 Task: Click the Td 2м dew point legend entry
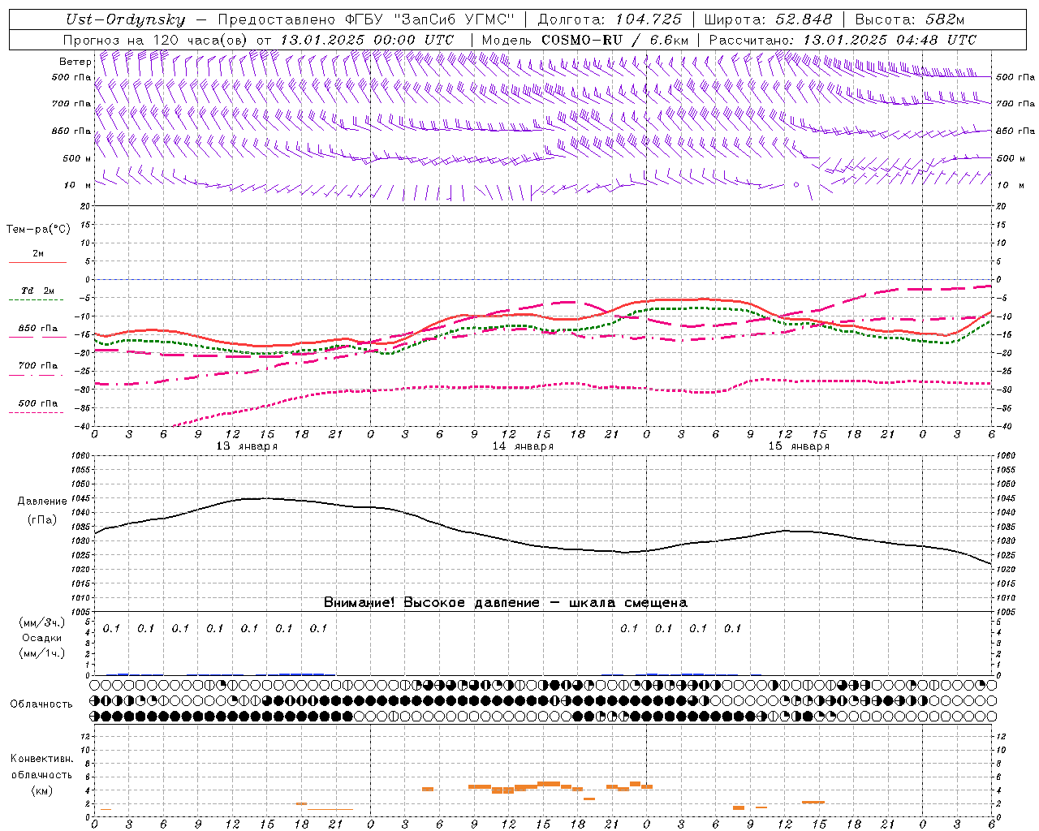(38, 291)
